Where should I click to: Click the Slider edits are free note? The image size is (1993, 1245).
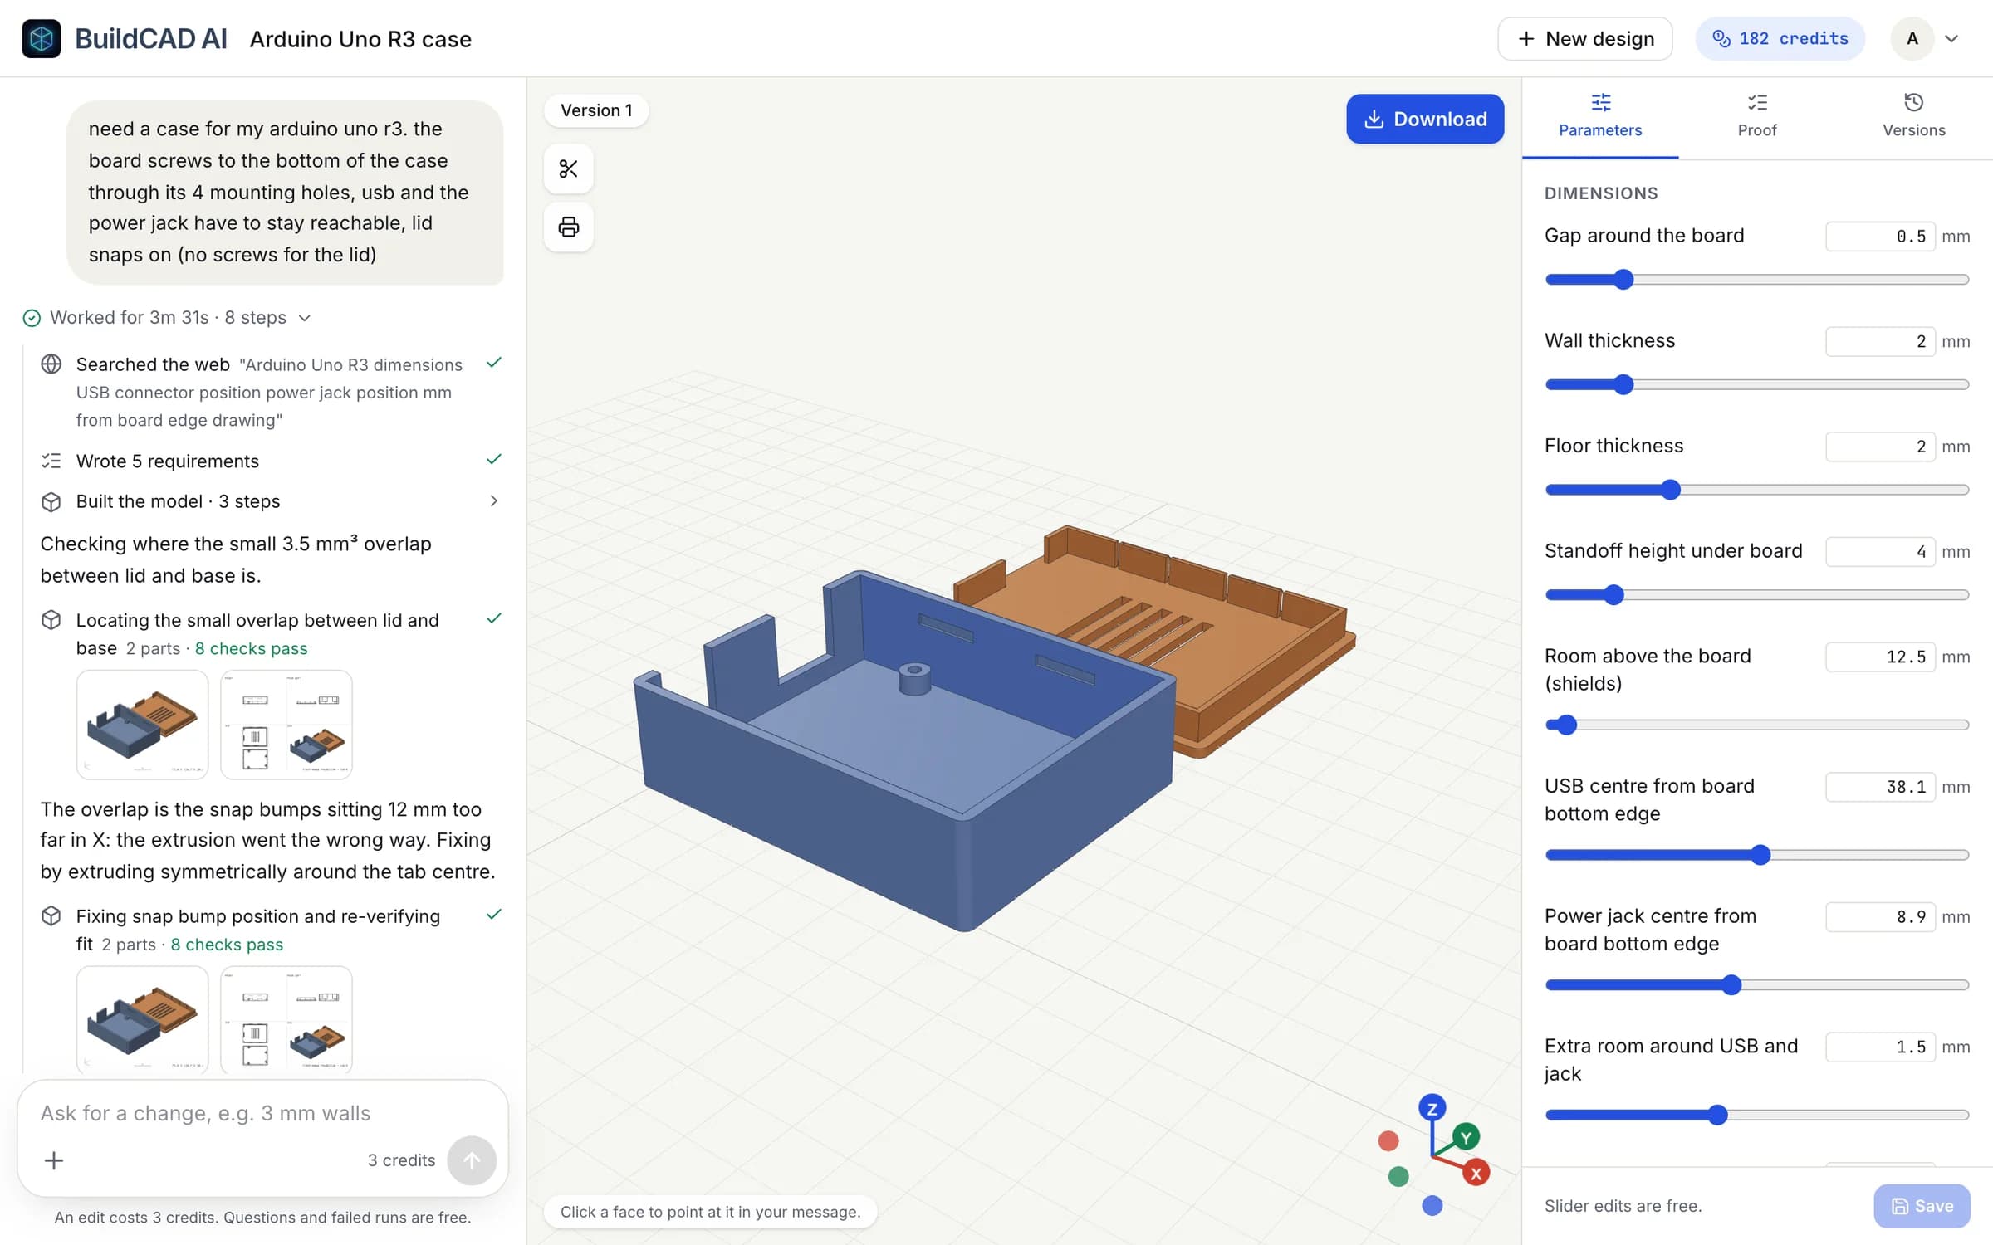coord(1623,1206)
